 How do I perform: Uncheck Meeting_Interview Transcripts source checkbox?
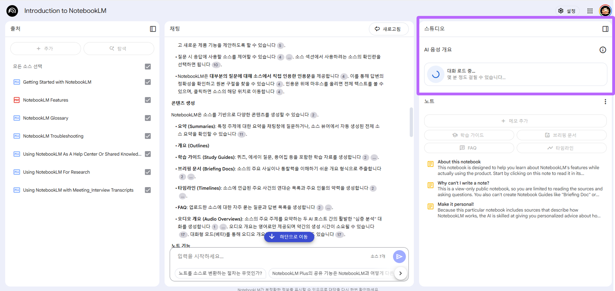[x=148, y=190]
